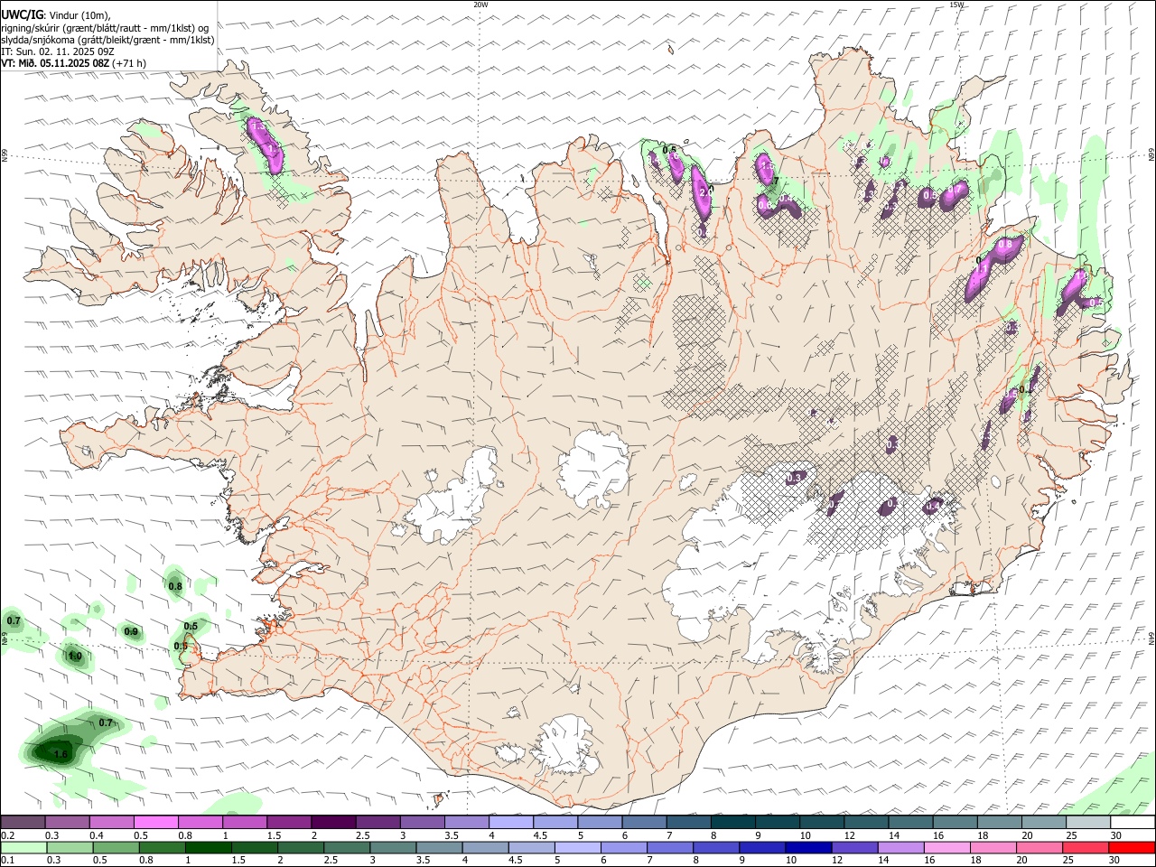
Task: Pick the light lavender swatch labeled 4 in snow scale
Action: click(x=510, y=822)
